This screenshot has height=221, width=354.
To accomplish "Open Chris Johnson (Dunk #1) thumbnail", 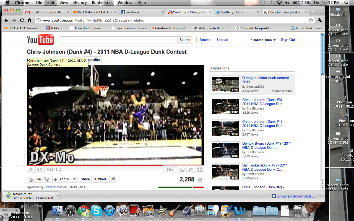I will click(x=225, y=128).
